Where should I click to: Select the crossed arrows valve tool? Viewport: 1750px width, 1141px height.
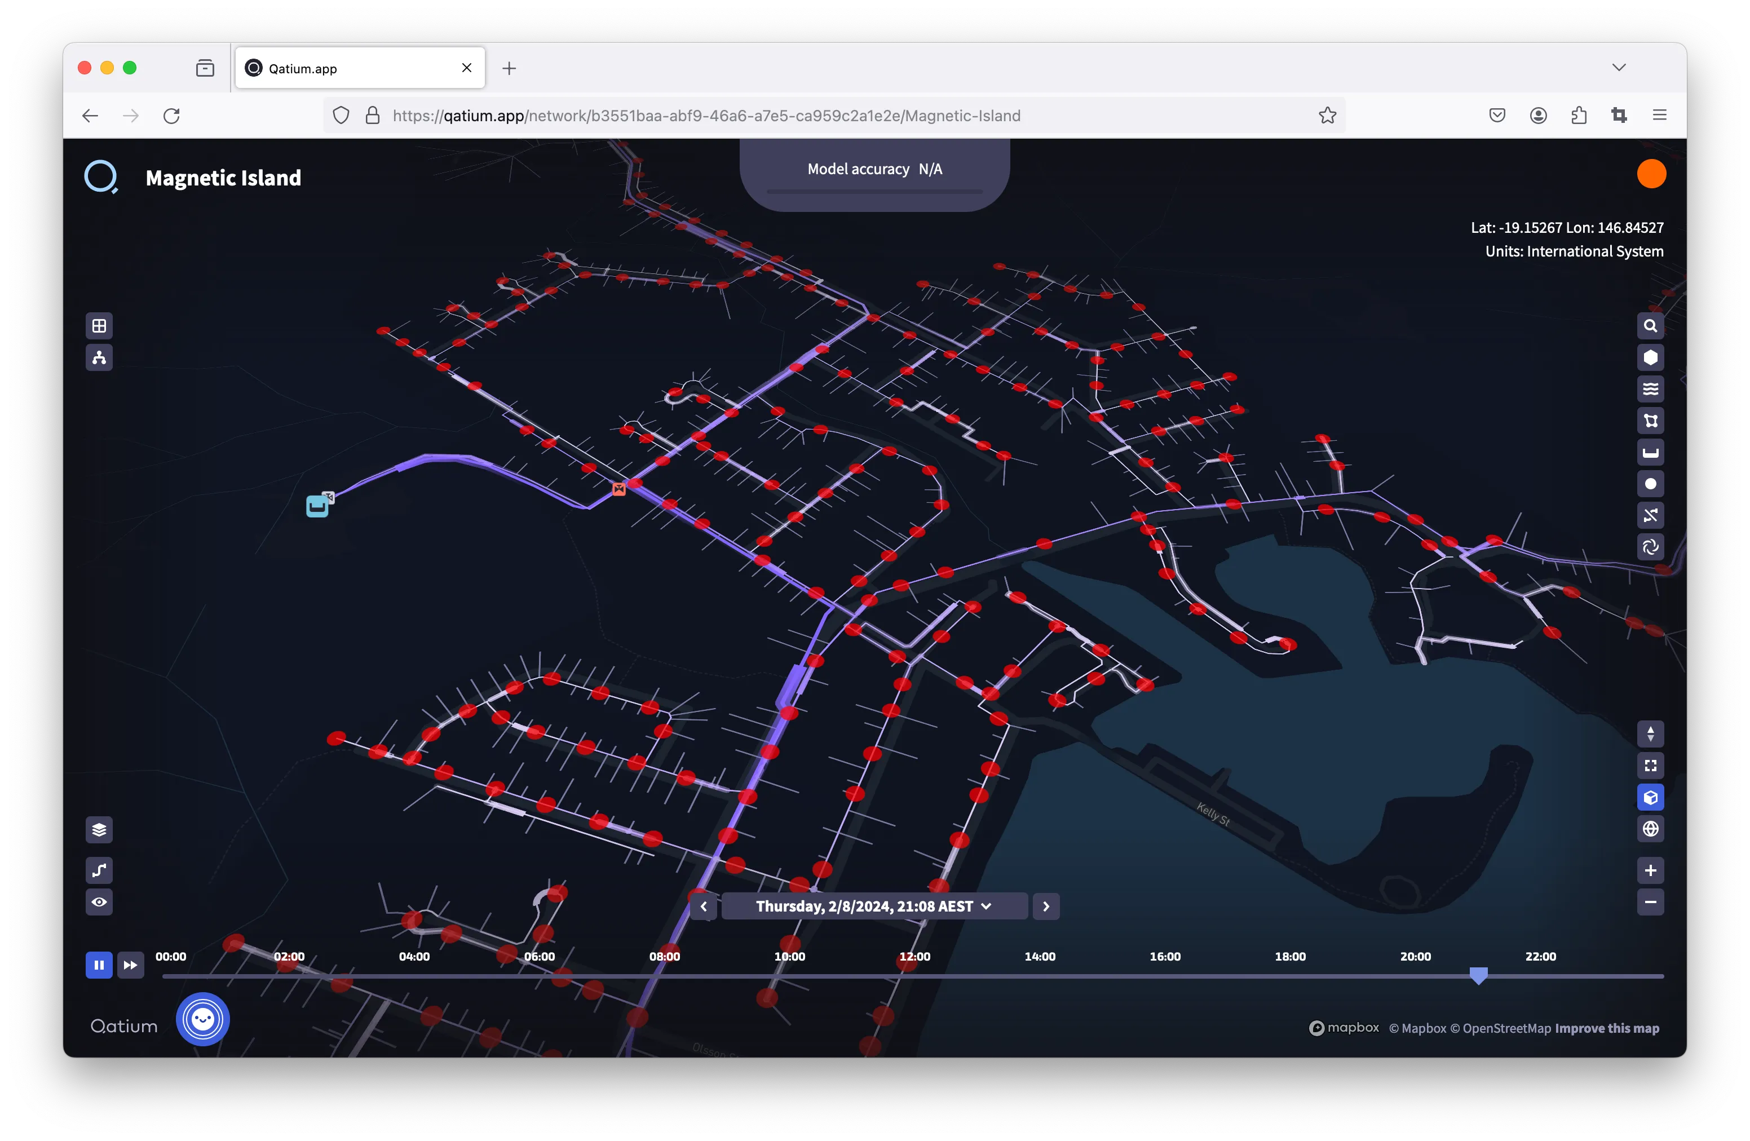coord(1650,516)
